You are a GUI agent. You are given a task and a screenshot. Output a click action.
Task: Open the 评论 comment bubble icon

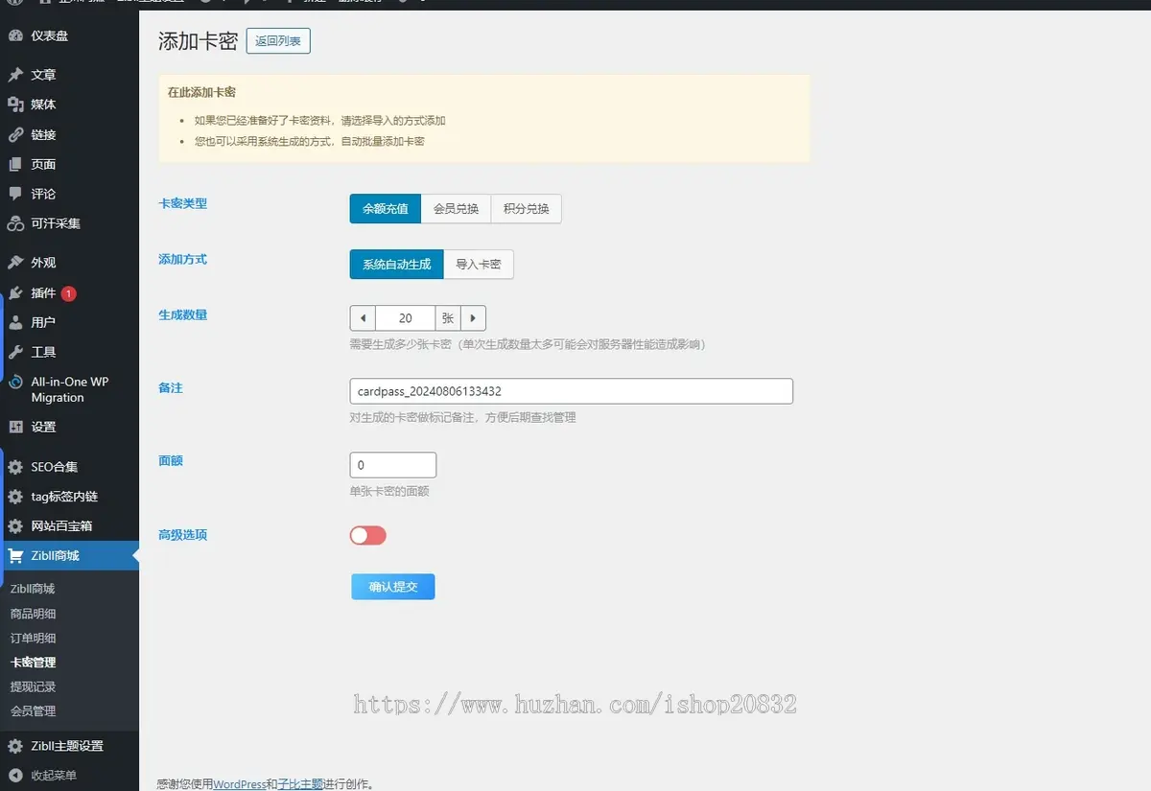point(15,194)
